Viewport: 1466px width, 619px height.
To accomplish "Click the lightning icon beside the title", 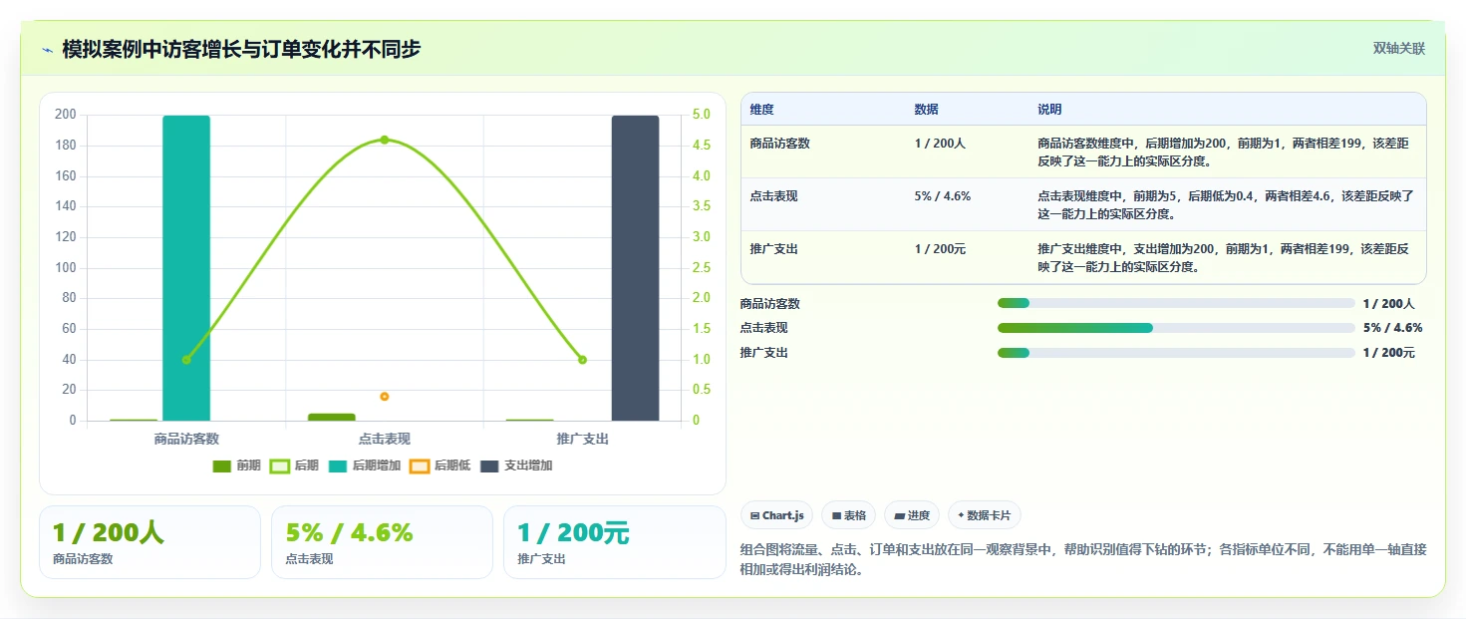I will tap(47, 50).
